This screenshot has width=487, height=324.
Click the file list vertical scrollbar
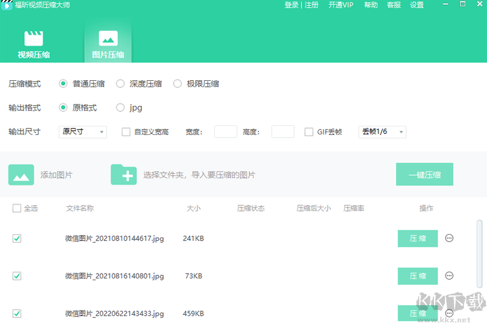480,254
